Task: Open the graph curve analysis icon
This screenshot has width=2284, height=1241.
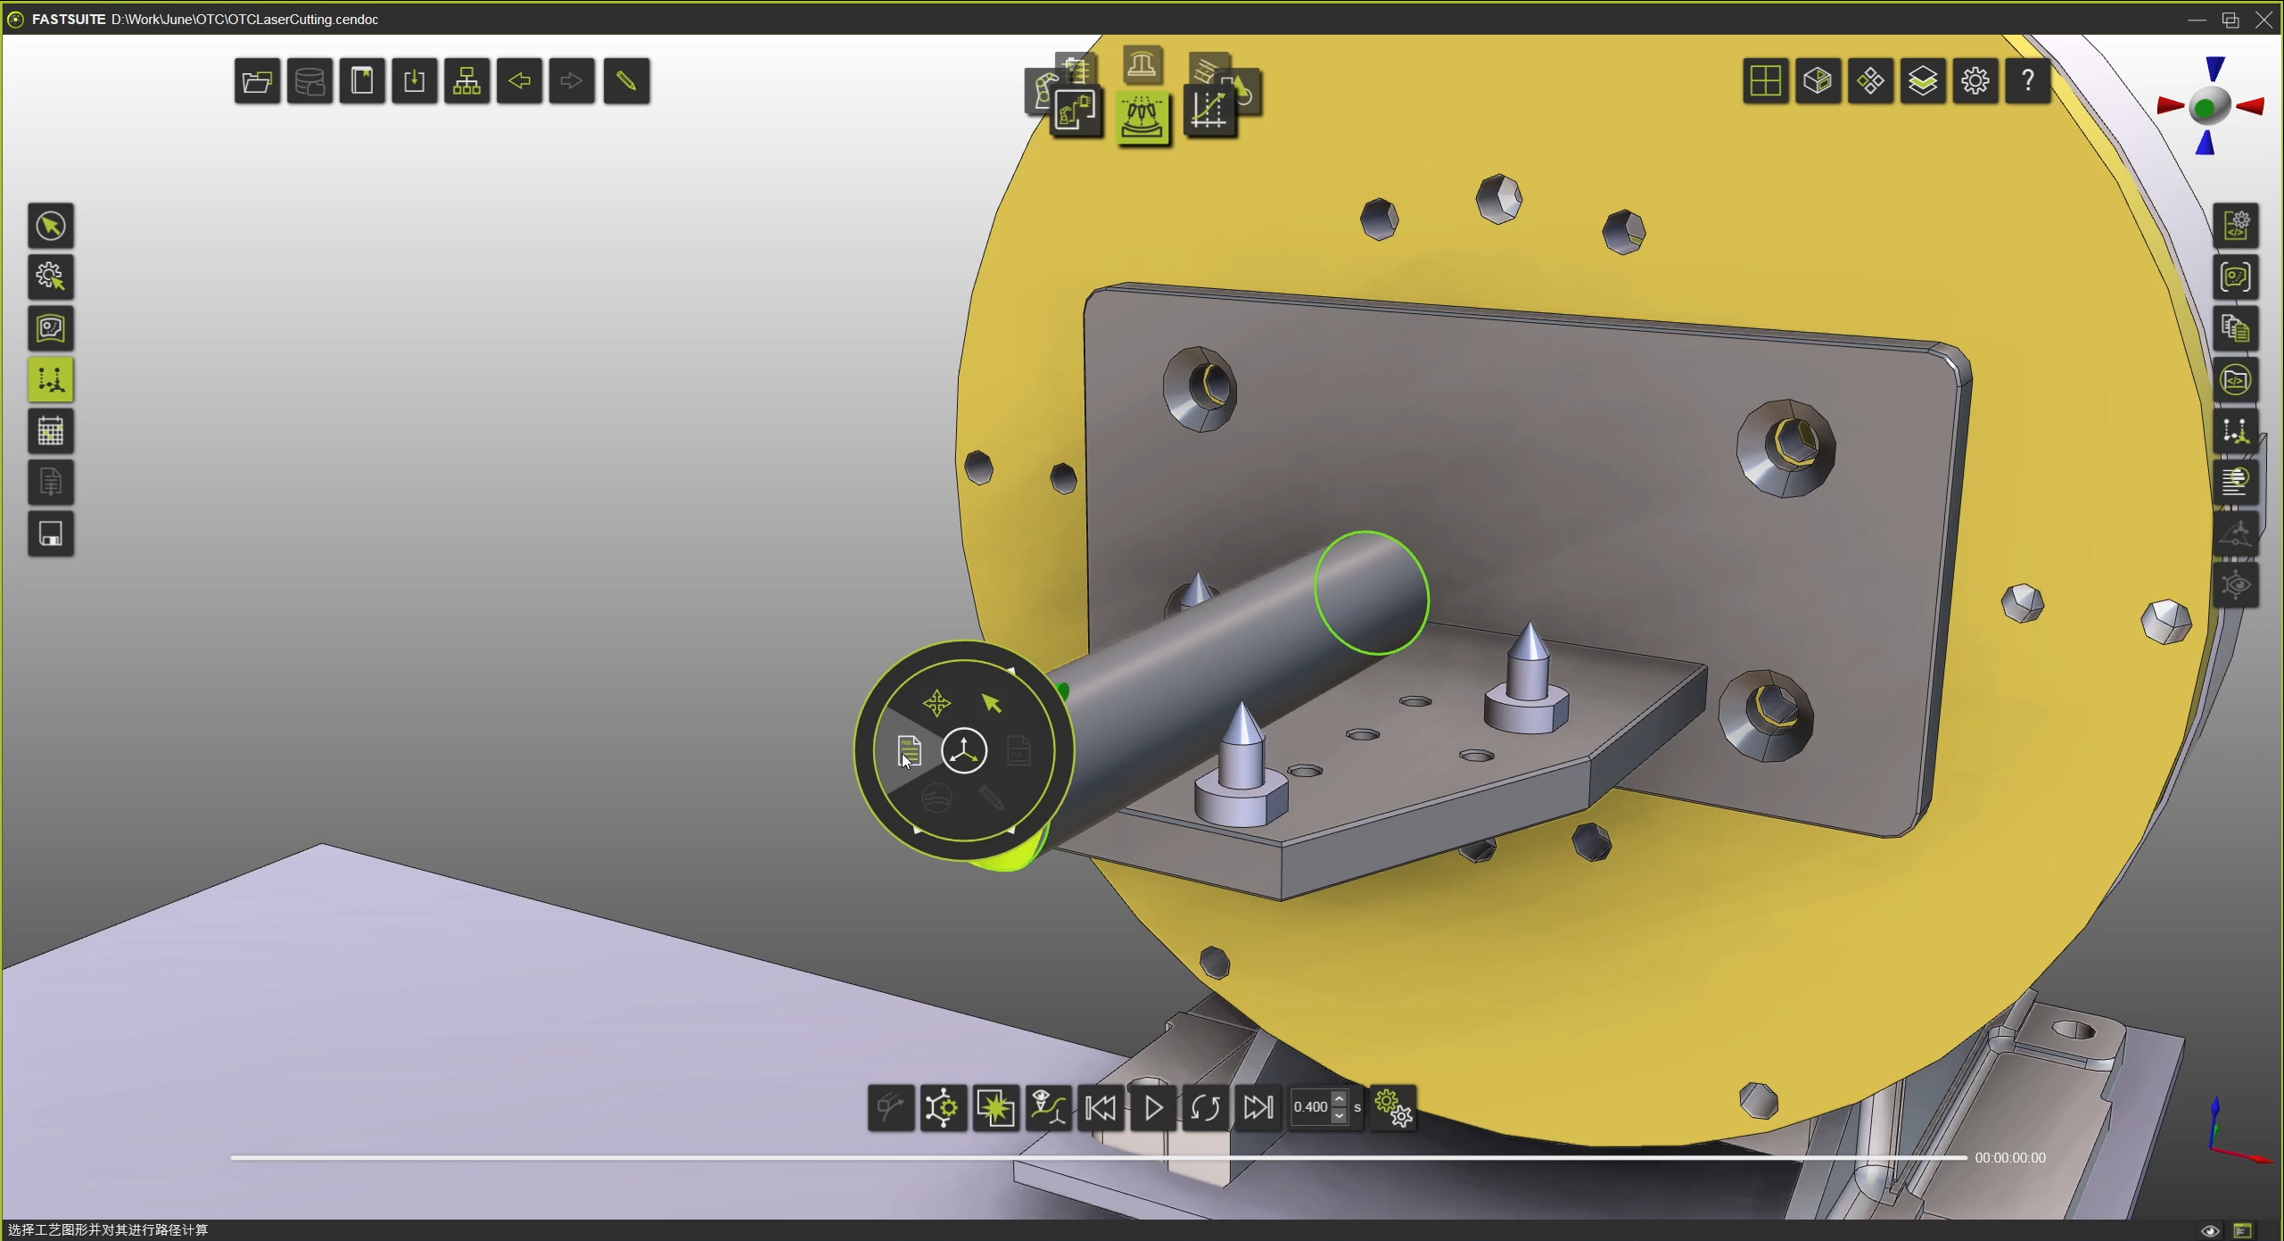Action: 1209,112
